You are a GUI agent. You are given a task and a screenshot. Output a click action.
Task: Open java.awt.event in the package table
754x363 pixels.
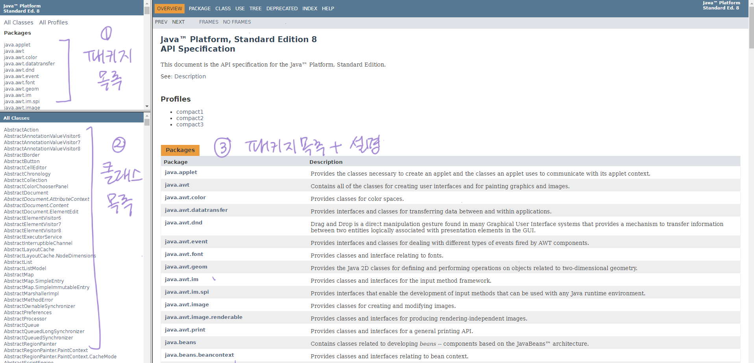pyautogui.click(x=186, y=242)
